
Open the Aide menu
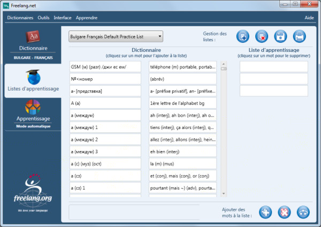coord(309,18)
